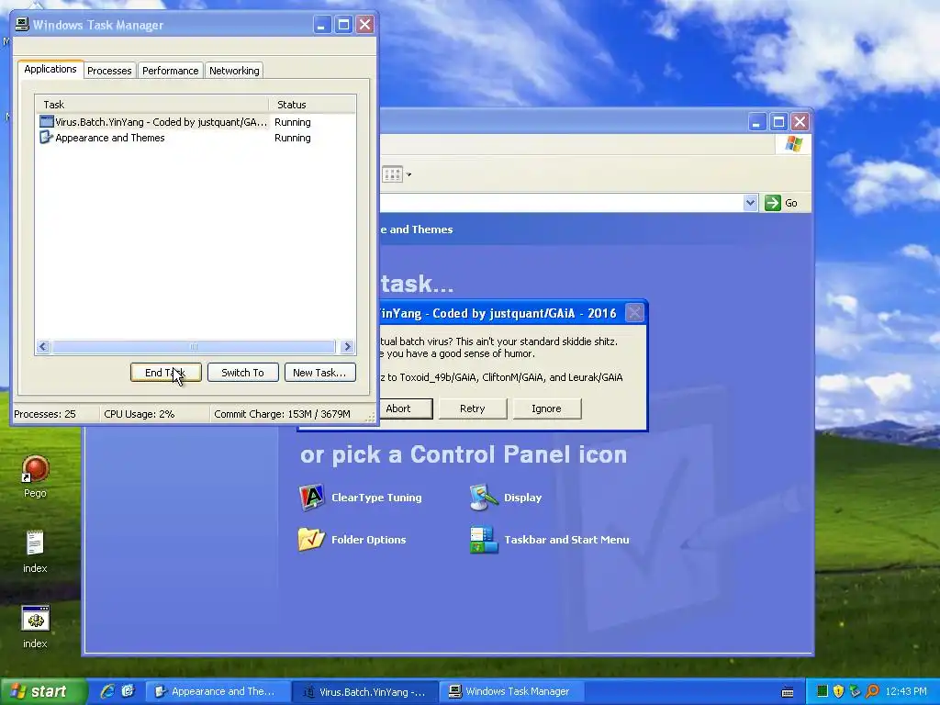Click the task list horizontal scrollbar thumb

click(x=194, y=346)
